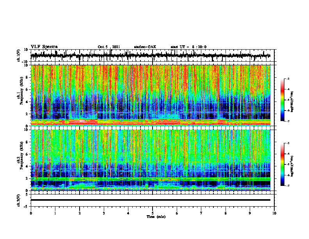Click the "-6" value on ch.2 colorbar
The width and height of the screenshot is (309, 239).
(x=288, y=175)
